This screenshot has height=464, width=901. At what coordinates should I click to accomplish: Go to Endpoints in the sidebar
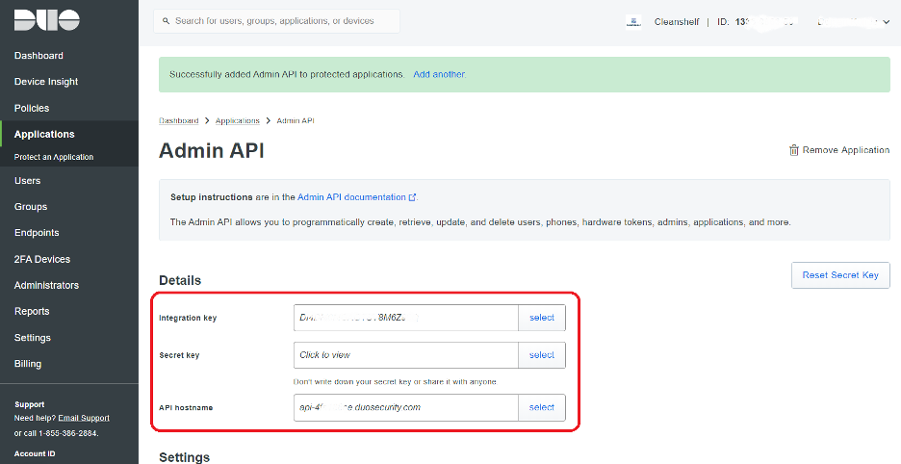tap(37, 233)
